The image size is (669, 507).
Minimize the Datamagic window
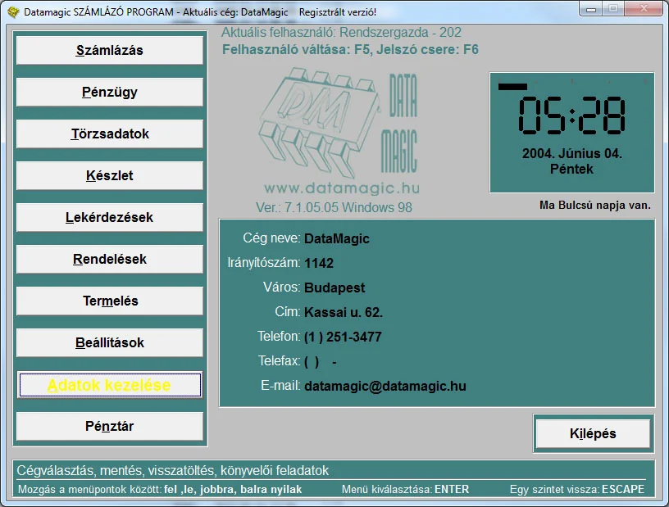click(x=591, y=9)
